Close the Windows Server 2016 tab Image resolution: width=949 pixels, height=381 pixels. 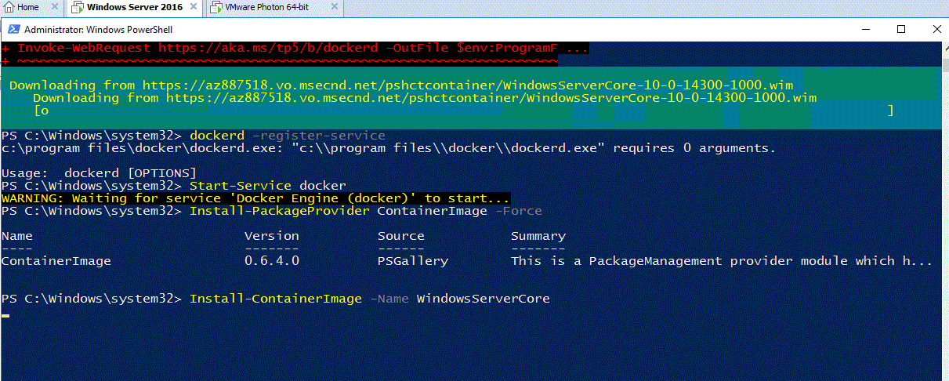click(x=194, y=8)
